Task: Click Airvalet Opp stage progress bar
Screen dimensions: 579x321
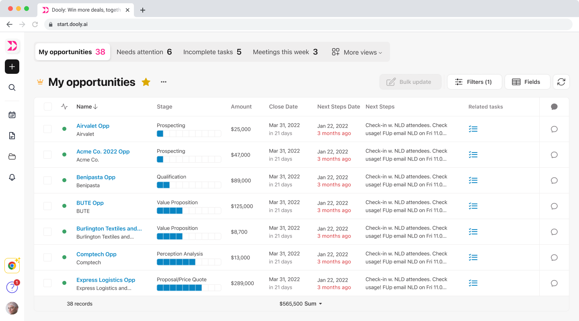Action: click(x=189, y=134)
